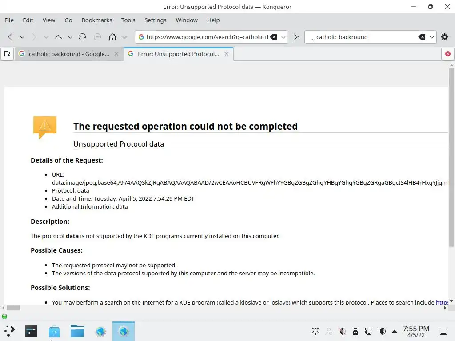Switch to catholic backround - Google tab
Viewport: 455px width, 341px height.
[x=68, y=54]
